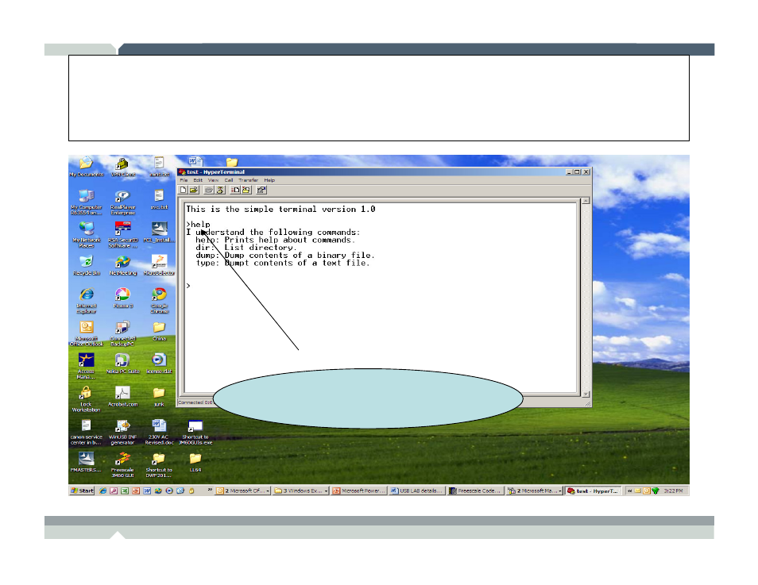Select the Microsoft Office Outlook desktop icon
The image size is (758, 585).
pyautogui.click(x=86, y=333)
